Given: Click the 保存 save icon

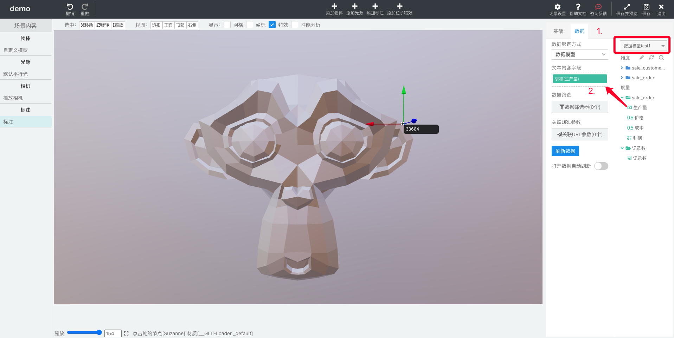Looking at the screenshot, I should (647, 7).
